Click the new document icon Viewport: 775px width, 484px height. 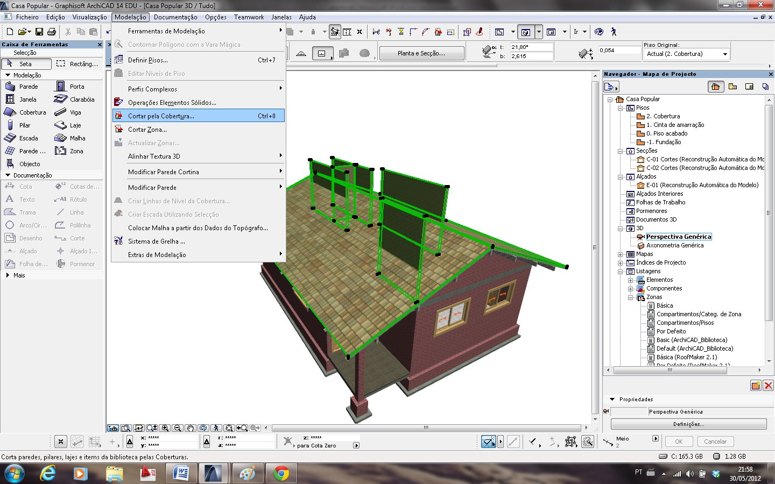[10, 32]
